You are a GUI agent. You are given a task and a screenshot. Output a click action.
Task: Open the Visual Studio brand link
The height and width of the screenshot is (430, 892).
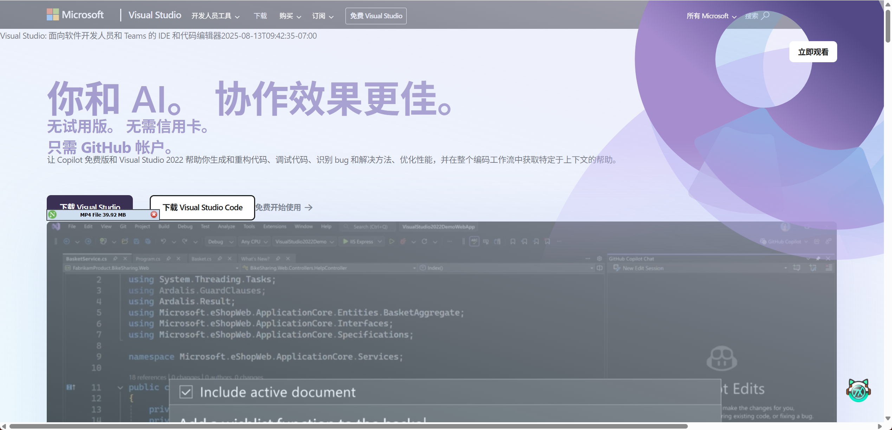click(155, 15)
